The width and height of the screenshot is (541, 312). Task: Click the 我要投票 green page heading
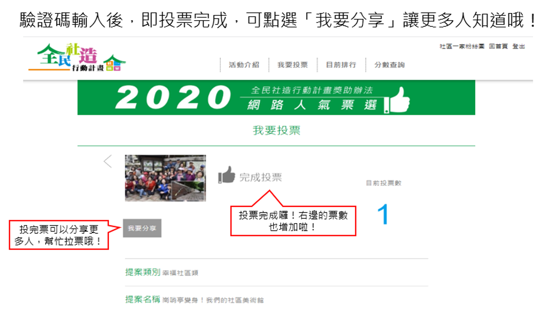coord(277,131)
